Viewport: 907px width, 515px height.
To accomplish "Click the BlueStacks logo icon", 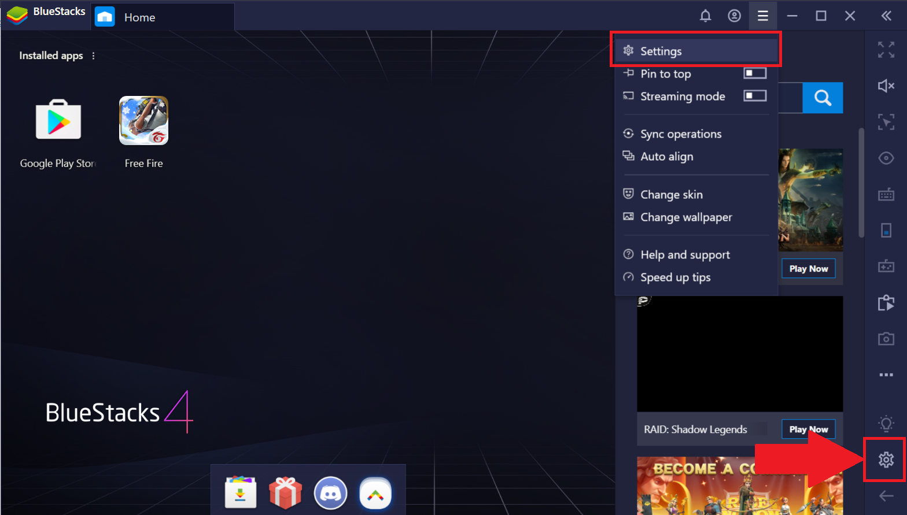I will coord(17,16).
